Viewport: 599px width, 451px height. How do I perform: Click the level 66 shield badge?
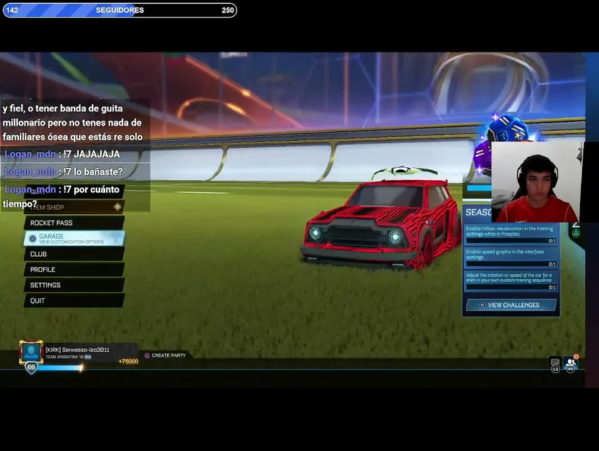tap(31, 367)
